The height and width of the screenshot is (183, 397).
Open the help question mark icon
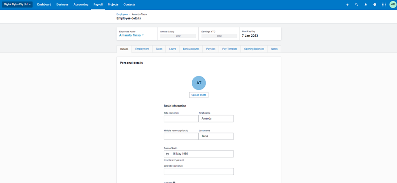coord(375,4)
